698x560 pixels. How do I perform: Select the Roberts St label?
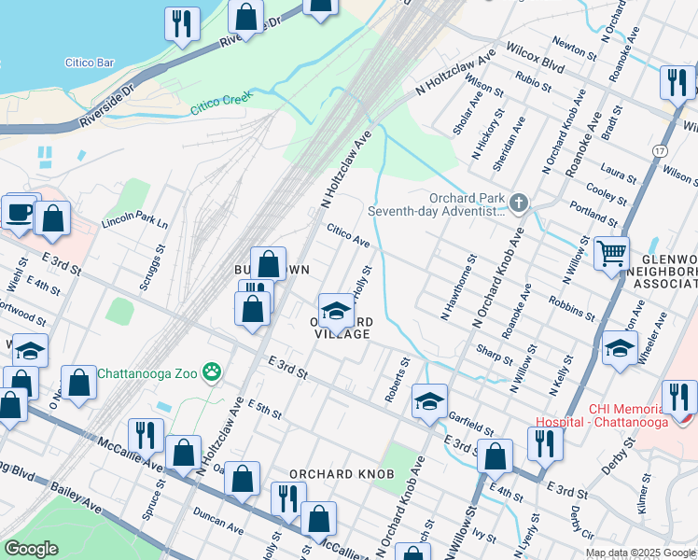point(398,380)
